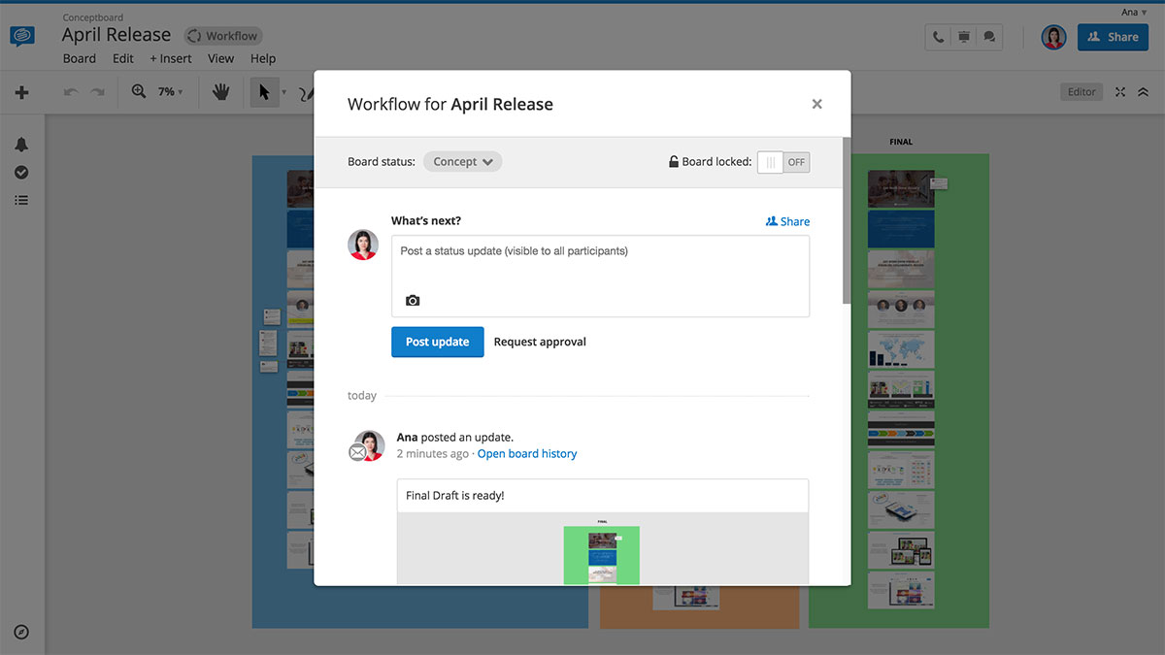
Task: Click Ana's profile avatar picture
Action: point(1053,37)
